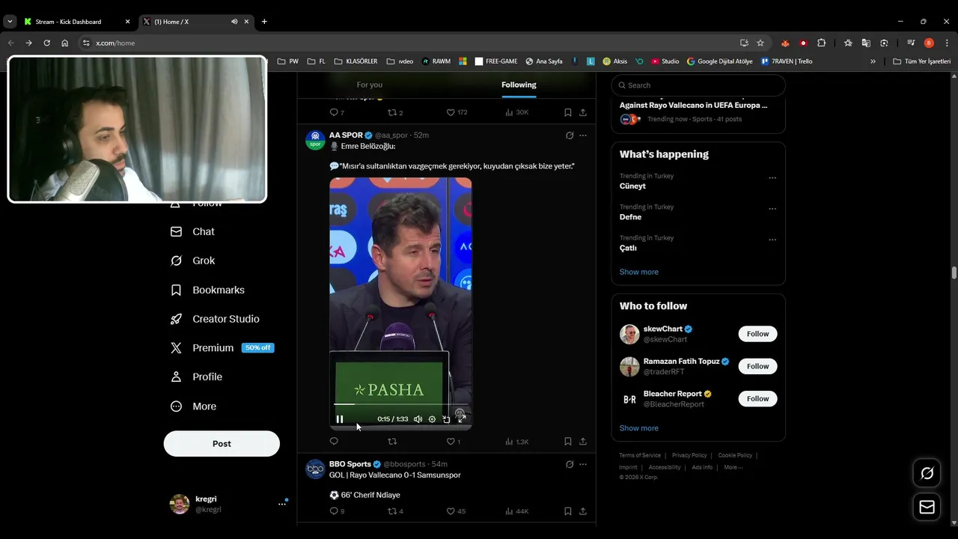Open the Privacy Policy link
Viewport: 958px width, 539px height.
[689, 455]
